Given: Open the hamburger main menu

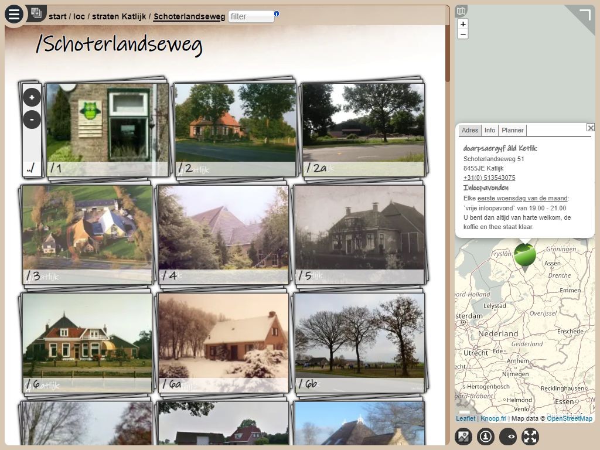Looking at the screenshot, I should click(14, 14).
